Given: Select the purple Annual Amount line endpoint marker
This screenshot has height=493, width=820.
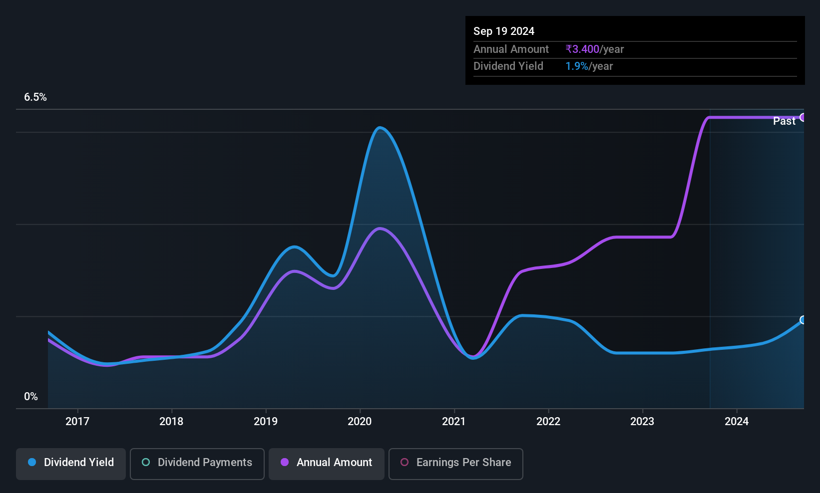Looking at the screenshot, I should (803, 117).
